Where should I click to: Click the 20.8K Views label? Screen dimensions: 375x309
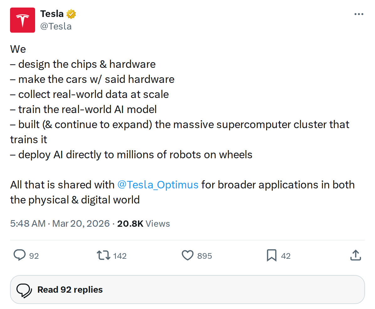pyautogui.click(x=143, y=223)
